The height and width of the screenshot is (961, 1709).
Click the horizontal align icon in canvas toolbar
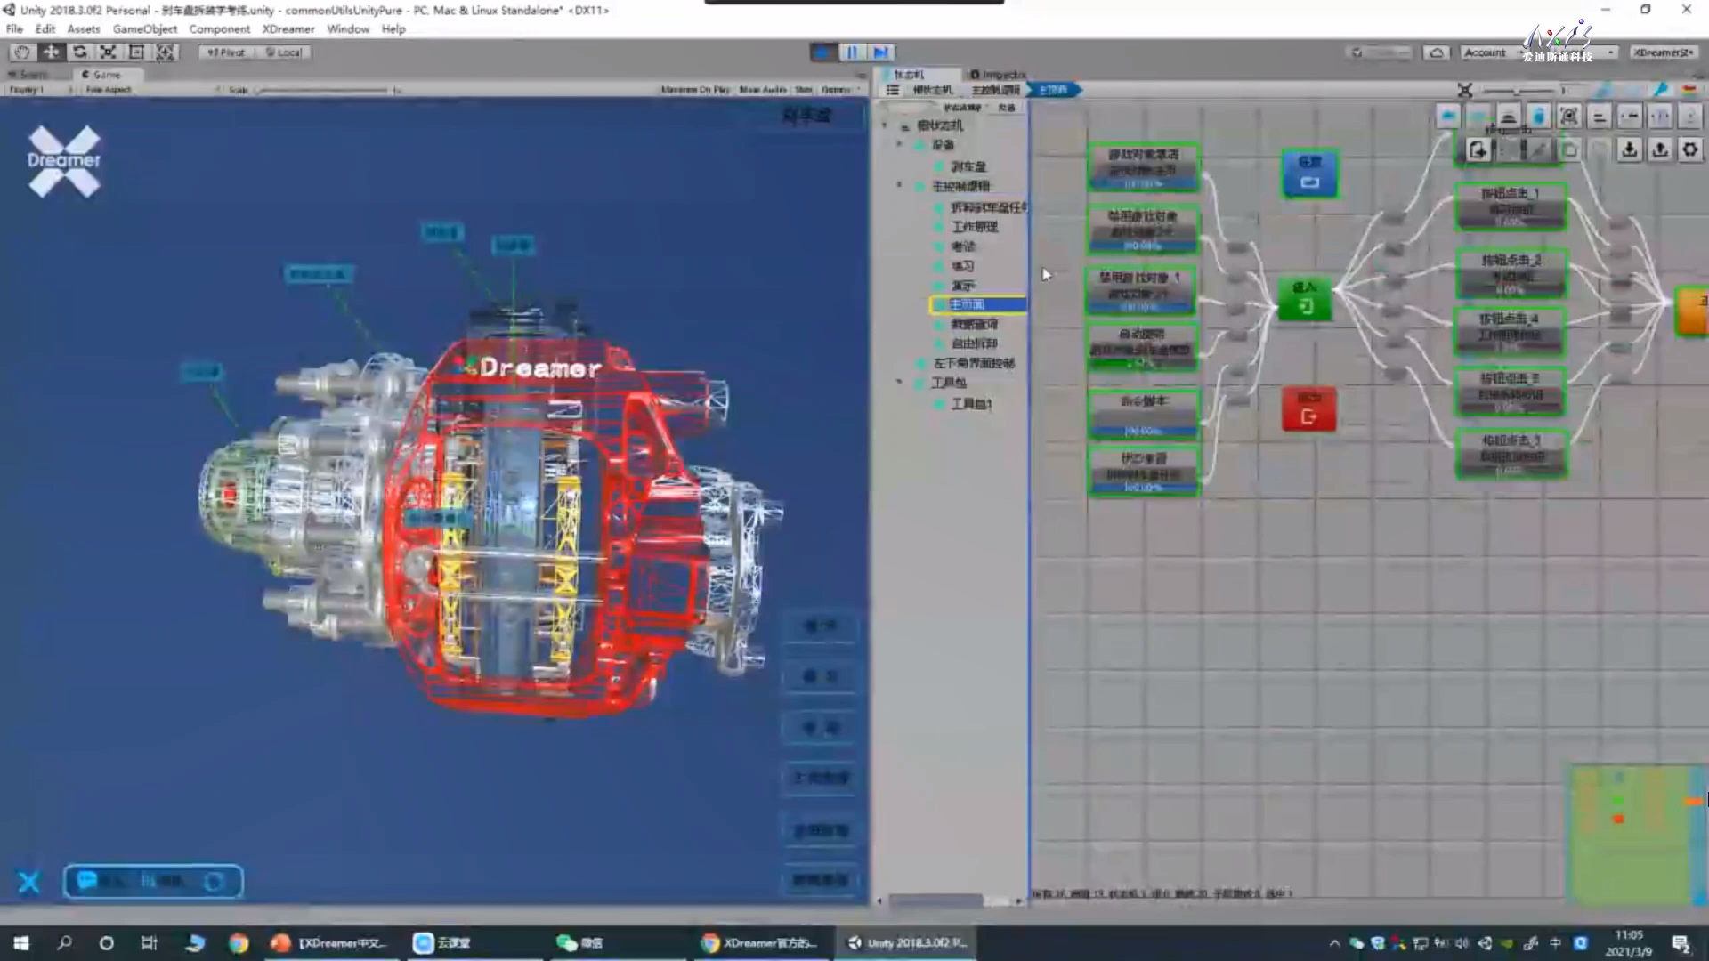[1600, 117]
